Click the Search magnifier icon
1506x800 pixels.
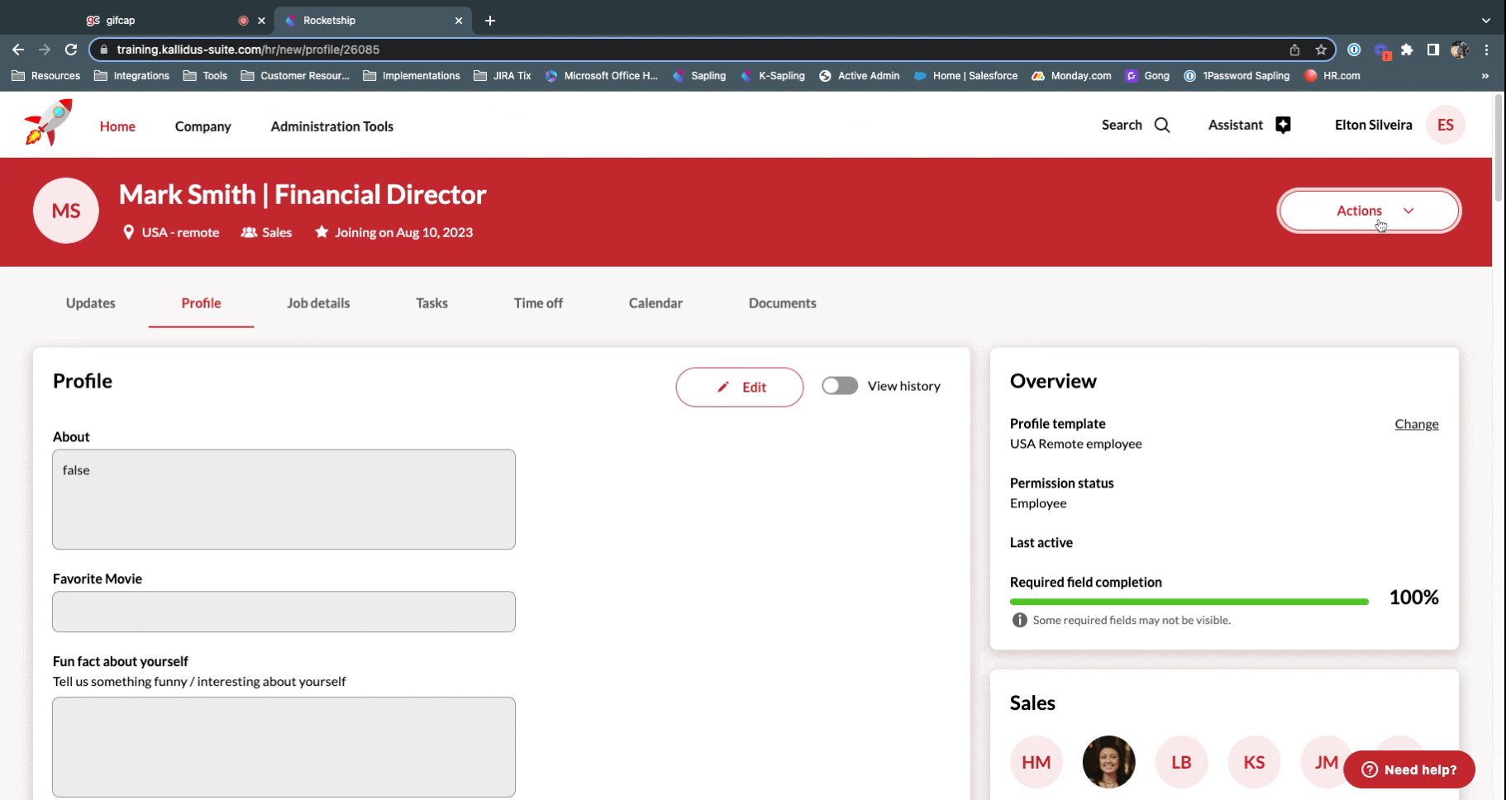[1162, 126]
